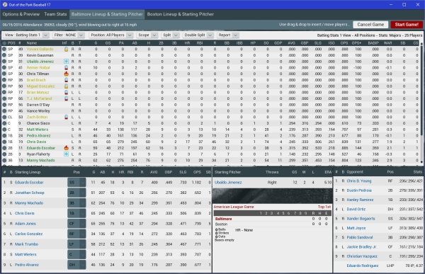This screenshot has width=425, height=274.
Task: Open the SS position dropdown for Eduardo Escobar
Action: 76,183
